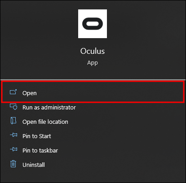Click the pushpin icon beside Pin to Start

coord(13,135)
